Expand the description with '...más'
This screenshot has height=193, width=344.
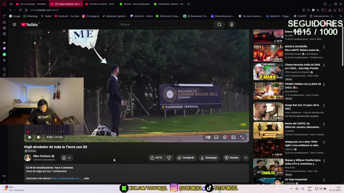coord(85,178)
